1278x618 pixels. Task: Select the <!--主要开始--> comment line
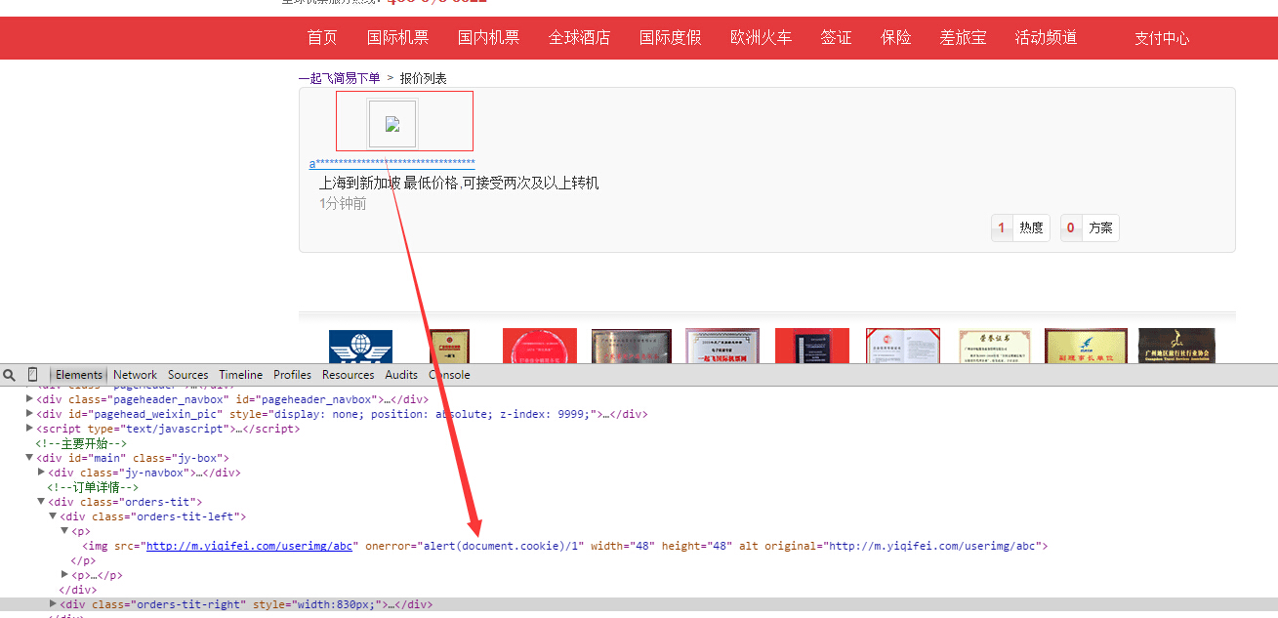coord(81,443)
